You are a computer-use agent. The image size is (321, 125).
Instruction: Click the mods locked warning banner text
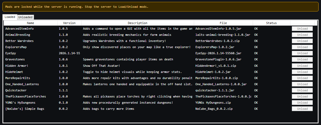(x=77, y=7)
